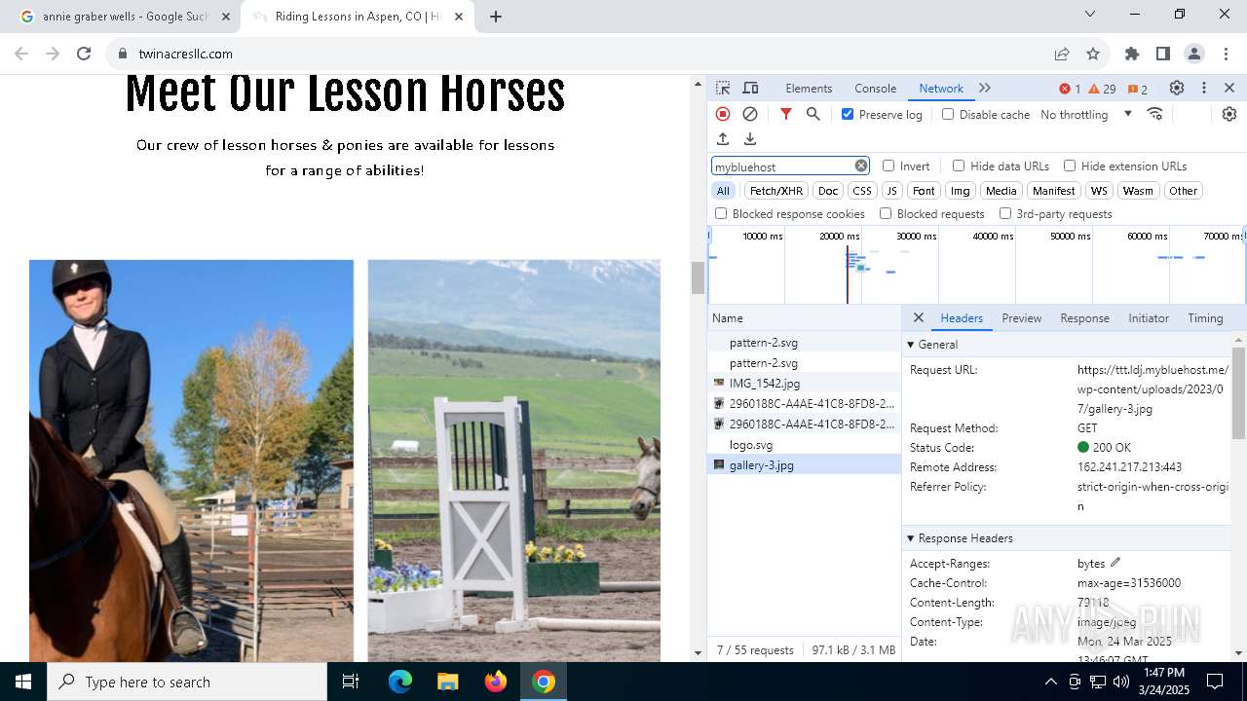Filter requests by Font type
Image resolution: width=1247 pixels, height=701 pixels.
tap(924, 191)
